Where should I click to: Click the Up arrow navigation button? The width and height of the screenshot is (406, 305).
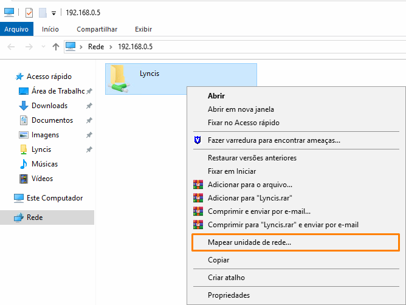[x=56, y=47]
